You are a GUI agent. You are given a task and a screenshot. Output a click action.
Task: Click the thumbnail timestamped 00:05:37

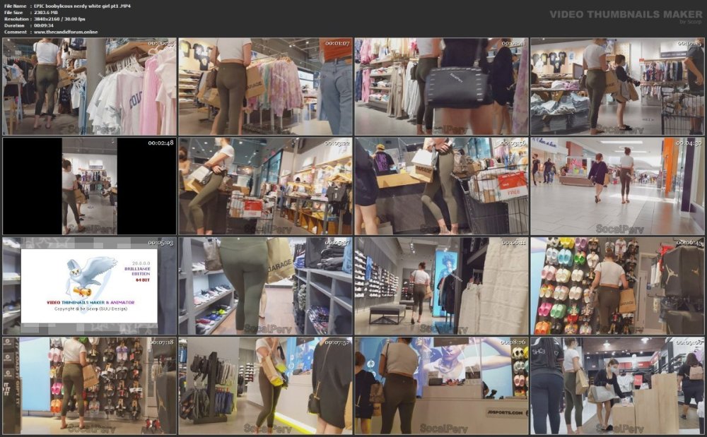click(x=265, y=286)
